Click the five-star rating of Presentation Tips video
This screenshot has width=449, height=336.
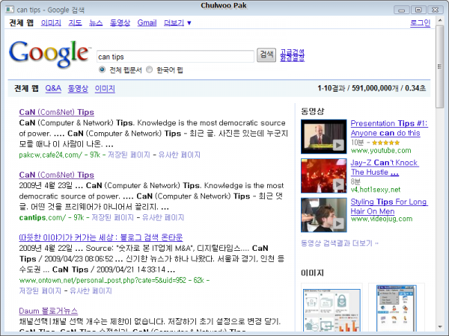pyautogui.click(x=385, y=143)
